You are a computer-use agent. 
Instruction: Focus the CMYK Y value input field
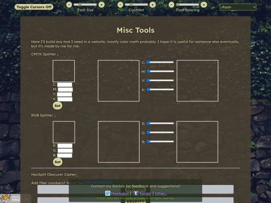click(x=64, y=94)
